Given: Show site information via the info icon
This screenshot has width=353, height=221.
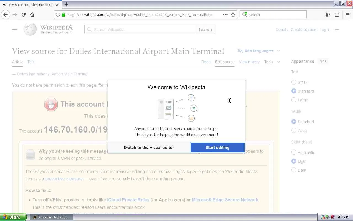Looking at the screenshot, I should [58, 15].
